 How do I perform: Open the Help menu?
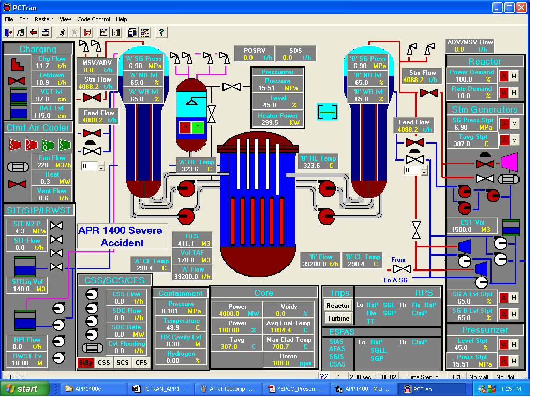[x=121, y=19]
